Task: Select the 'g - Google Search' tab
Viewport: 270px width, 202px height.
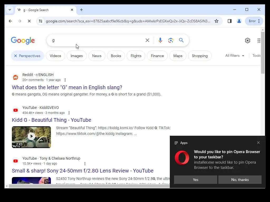Action: pyautogui.click(x=46, y=10)
